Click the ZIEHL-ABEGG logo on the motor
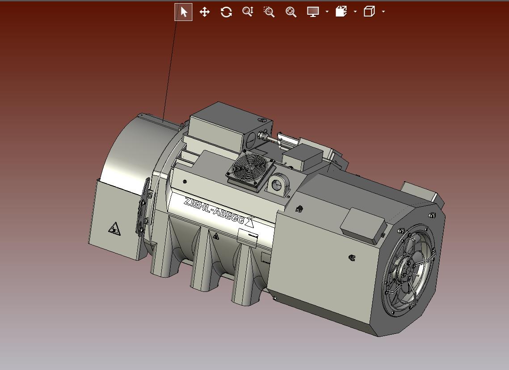The width and height of the screenshot is (509, 370). tap(219, 212)
